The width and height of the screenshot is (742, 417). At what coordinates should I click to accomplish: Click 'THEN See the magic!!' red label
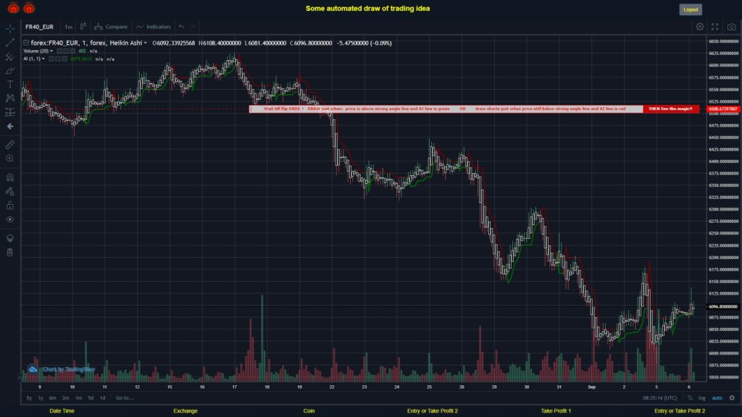click(x=670, y=109)
